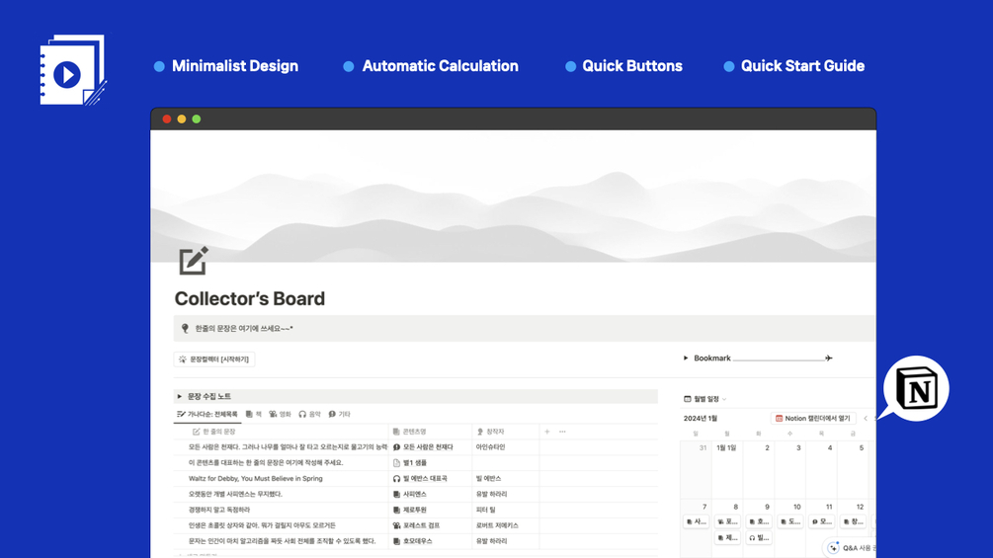
Task: Click the book icon beside 제로투원
Action: [x=396, y=510]
